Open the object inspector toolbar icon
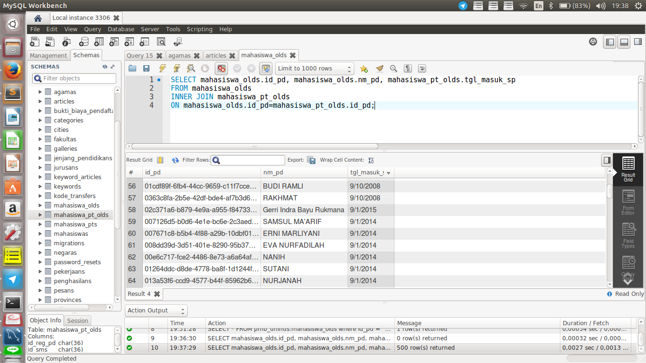 67,42
